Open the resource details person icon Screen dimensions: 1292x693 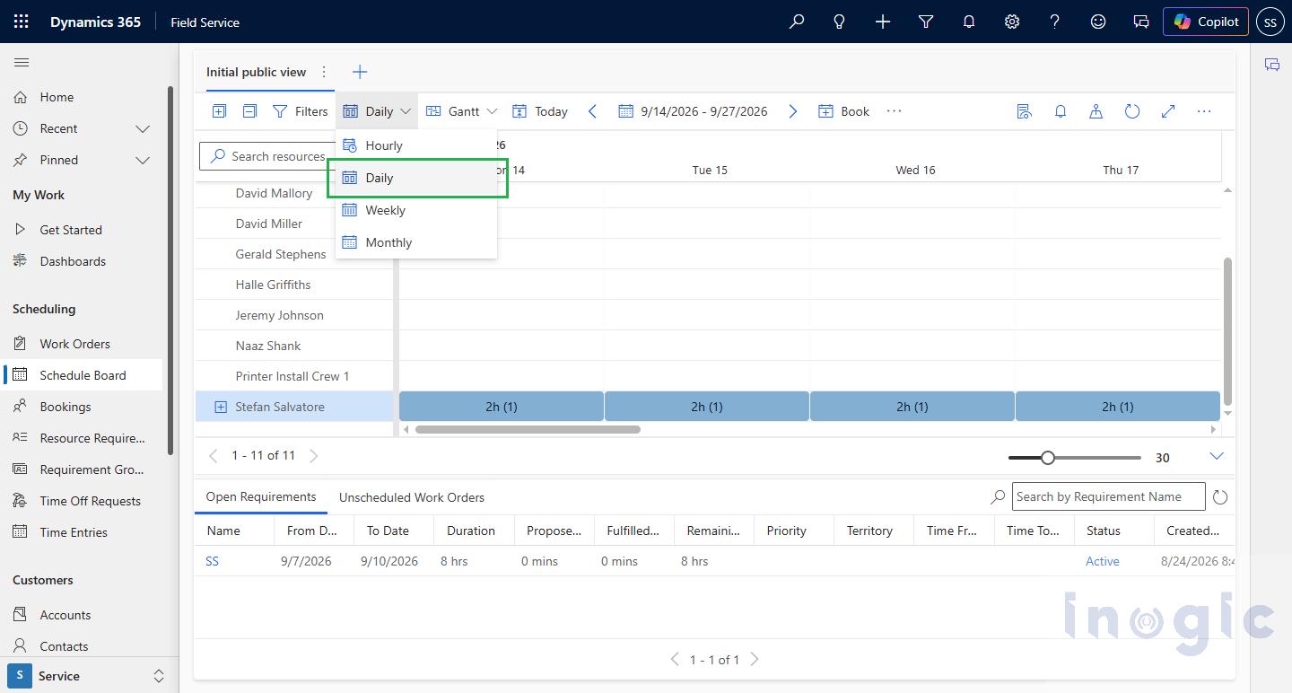click(1096, 111)
